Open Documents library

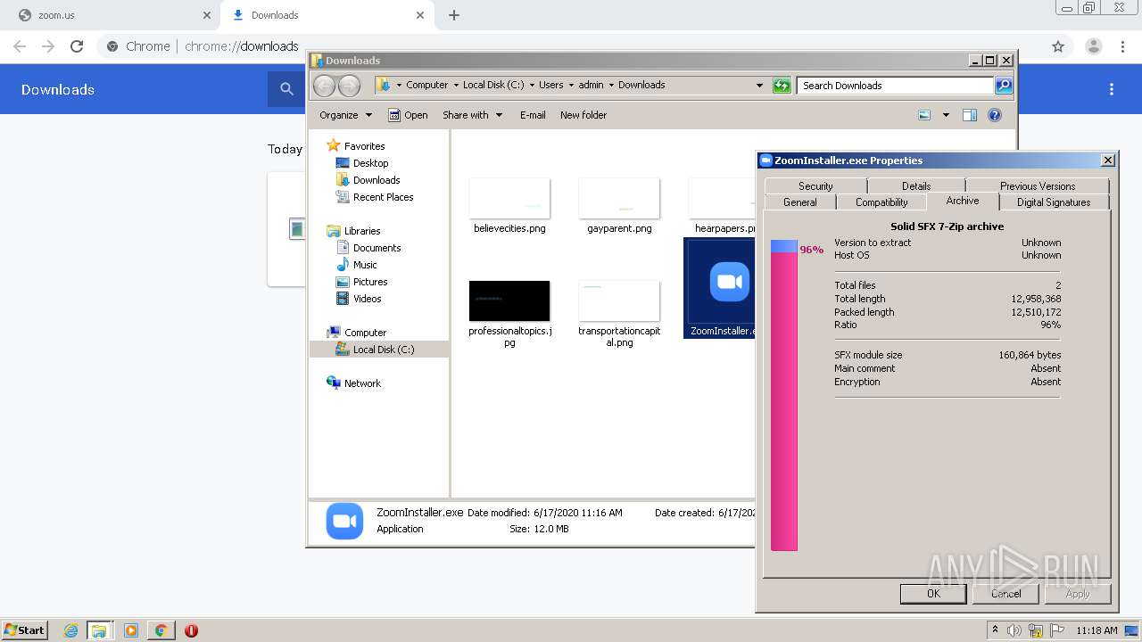click(x=377, y=248)
